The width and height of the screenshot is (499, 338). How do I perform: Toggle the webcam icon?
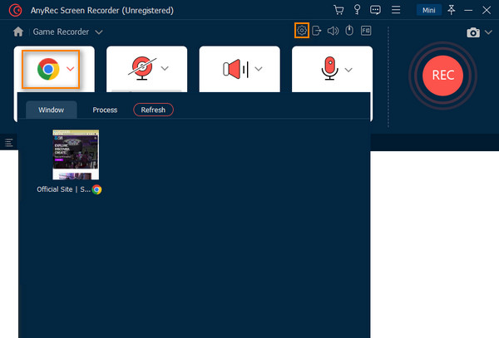point(142,68)
